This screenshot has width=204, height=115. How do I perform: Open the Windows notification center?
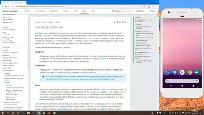(200, 113)
